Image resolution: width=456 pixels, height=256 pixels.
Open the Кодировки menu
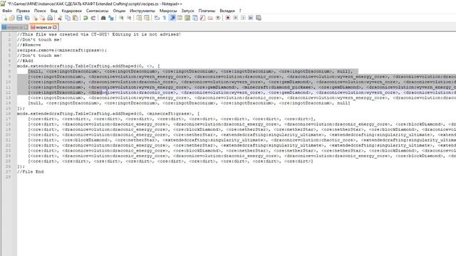[x=71, y=11]
